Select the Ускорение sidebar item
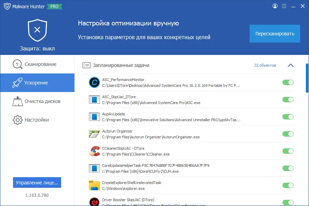The width and height of the screenshot is (309, 206). [37, 83]
